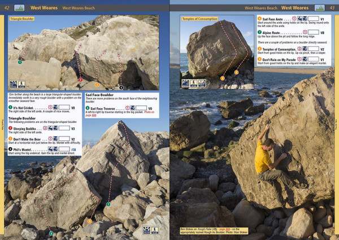Image resolution: width=339 pixels, height=240 pixels.
Task: Click green marker 5 in the lower-left boulder photo
Action: tap(51, 233)
